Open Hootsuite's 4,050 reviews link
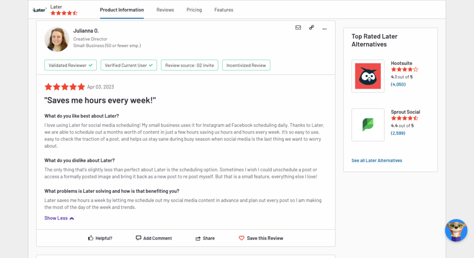Screen dimensions: 474x258 398,84
